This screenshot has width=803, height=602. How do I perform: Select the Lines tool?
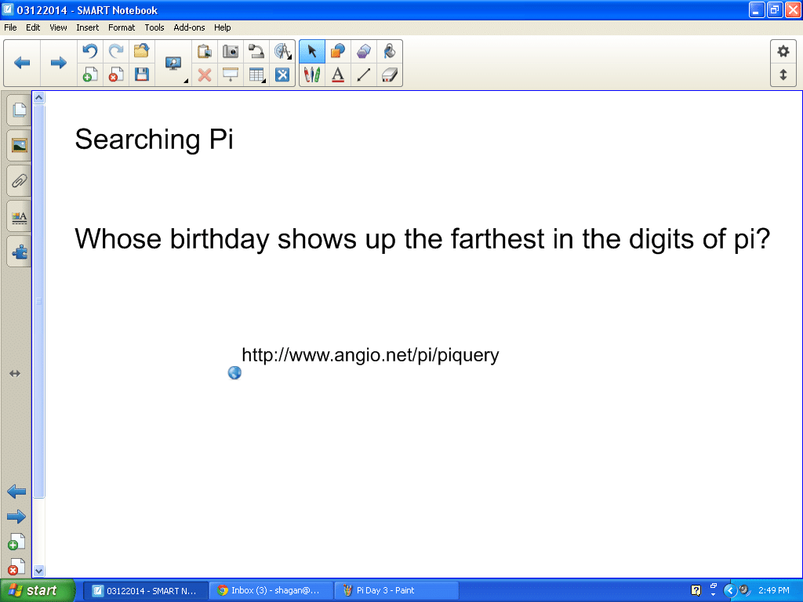tap(364, 74)
